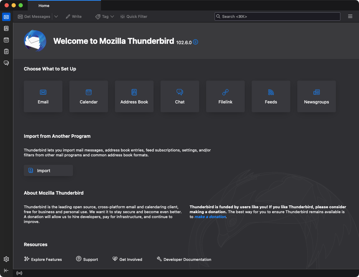359x277 pixels.
Task: Open the Tag dropdown
Action: coord(104,16)
